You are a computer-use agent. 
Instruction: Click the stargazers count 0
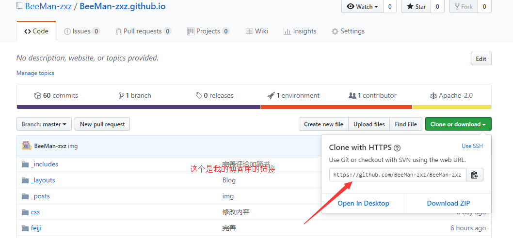pyautogui.click(x=437, y=6)
